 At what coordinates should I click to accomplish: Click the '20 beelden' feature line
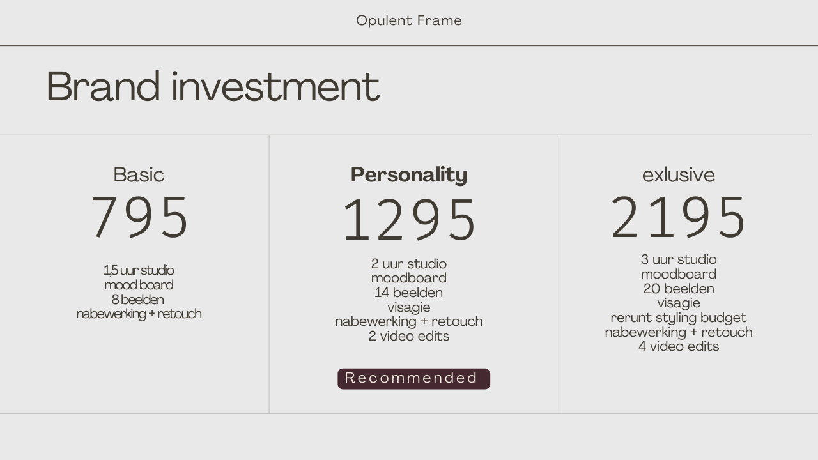coord(679,289)
